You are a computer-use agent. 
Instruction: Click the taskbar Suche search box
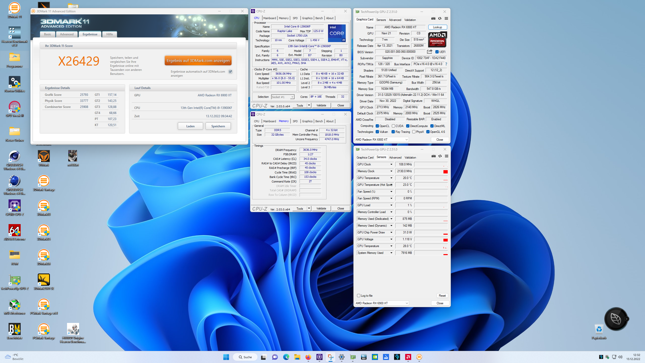245,357
